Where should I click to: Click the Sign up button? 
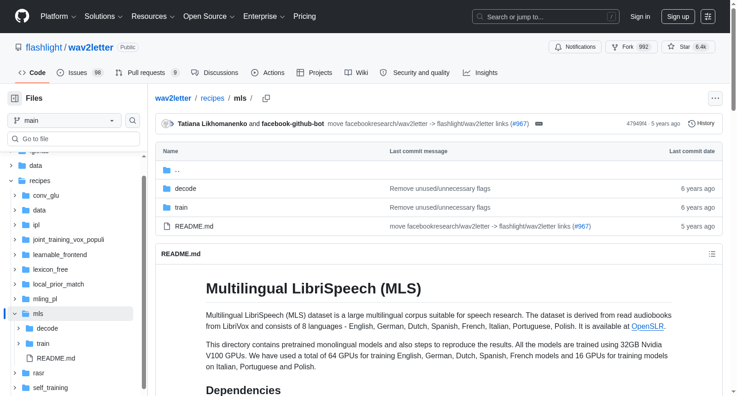click(678, 17)
